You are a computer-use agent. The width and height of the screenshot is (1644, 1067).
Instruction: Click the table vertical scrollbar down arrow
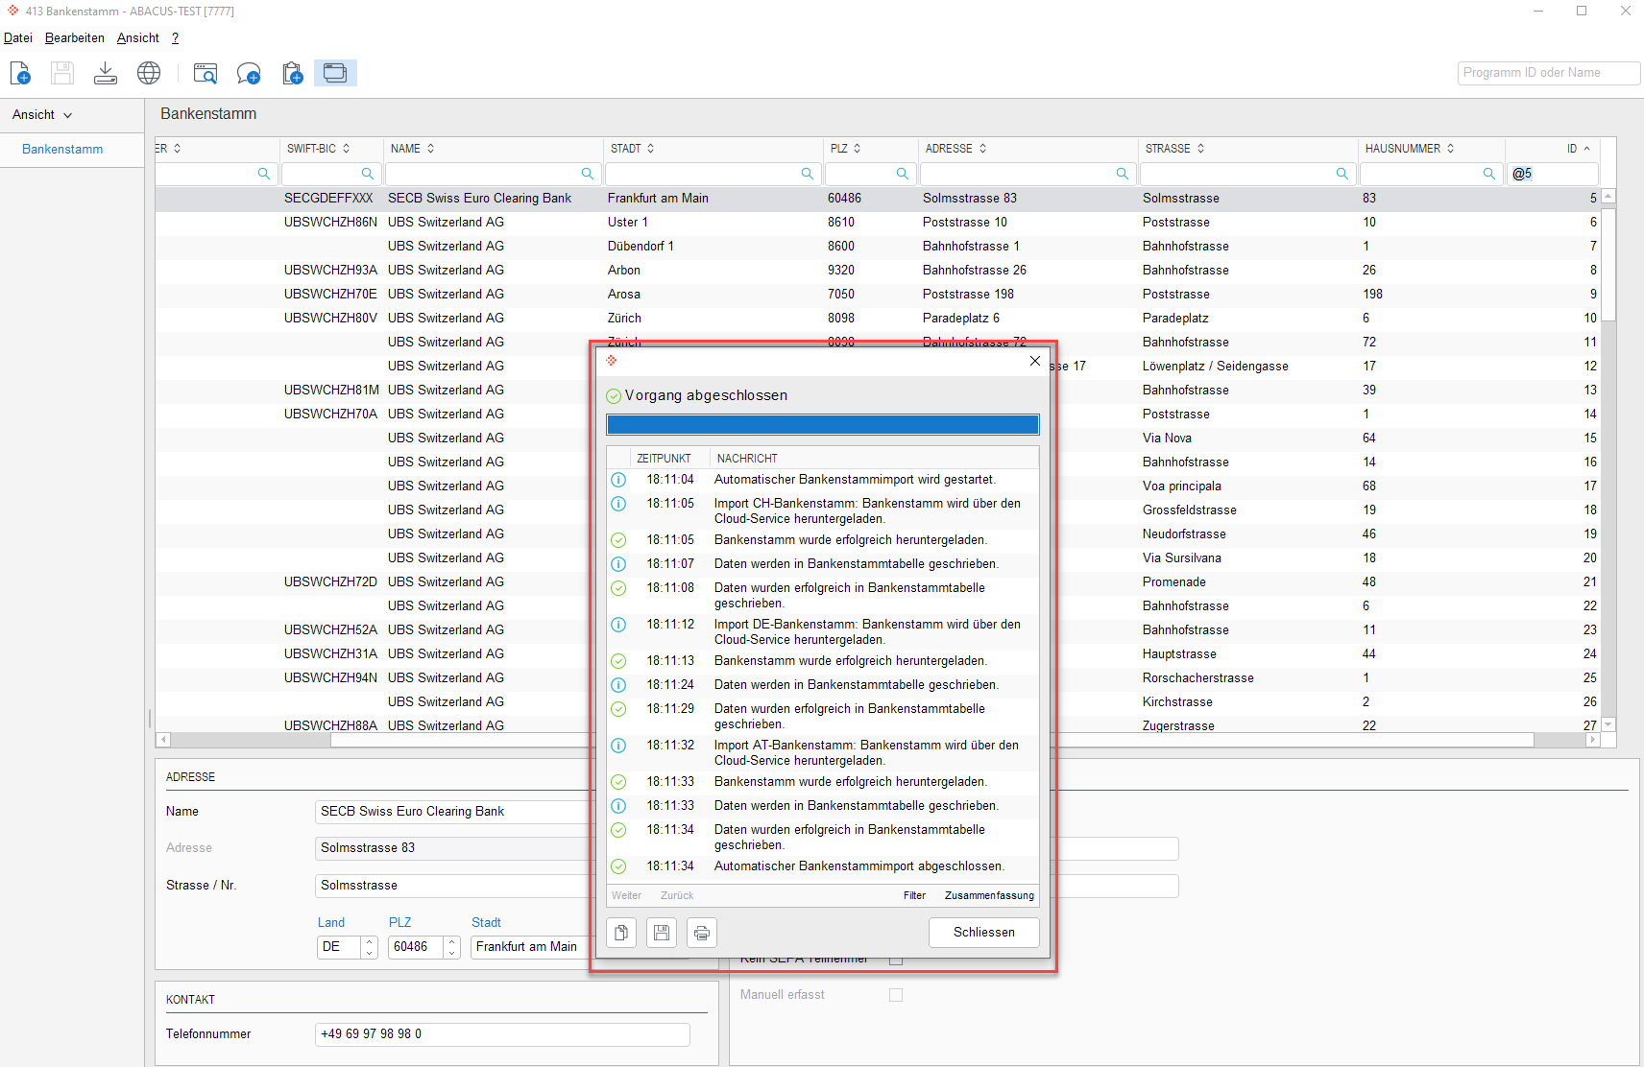pos(1608,724)
